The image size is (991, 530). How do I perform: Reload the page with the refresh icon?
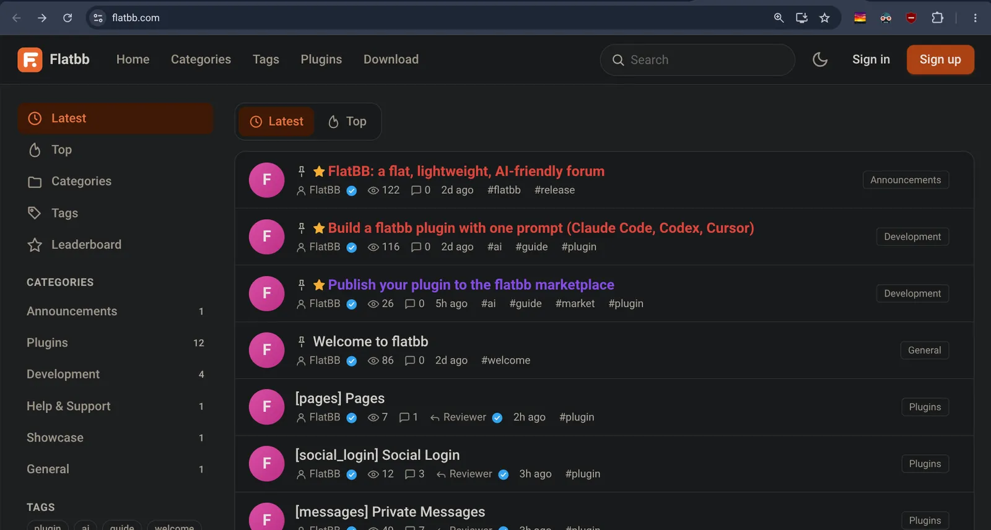coord(68,18)
